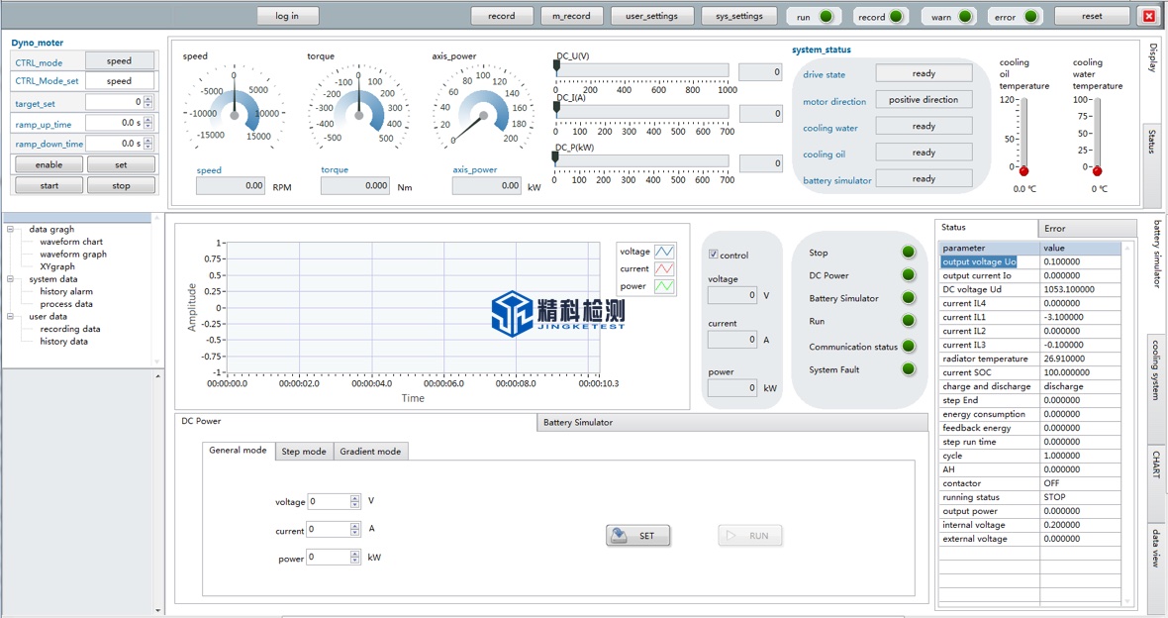Click the green run indicator LED
This screenshot has width=1168, height=618.
click(826, 17)
